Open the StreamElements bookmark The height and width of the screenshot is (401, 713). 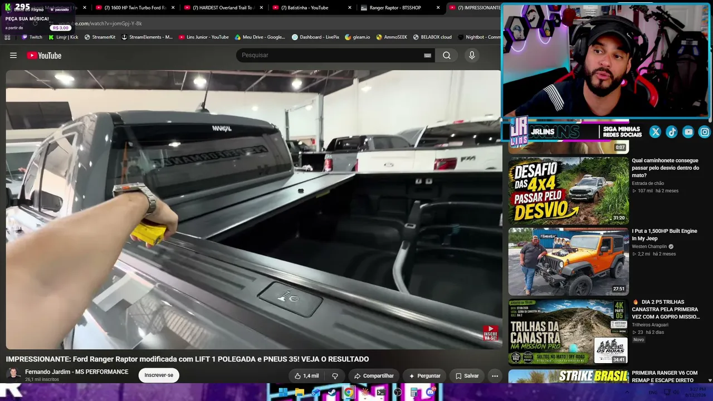[x=147, y=37]
